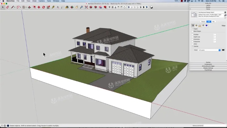Select the arrow Select tool
Image resolution: width=227 pixels, height=128 pixels.
point(3,7)
